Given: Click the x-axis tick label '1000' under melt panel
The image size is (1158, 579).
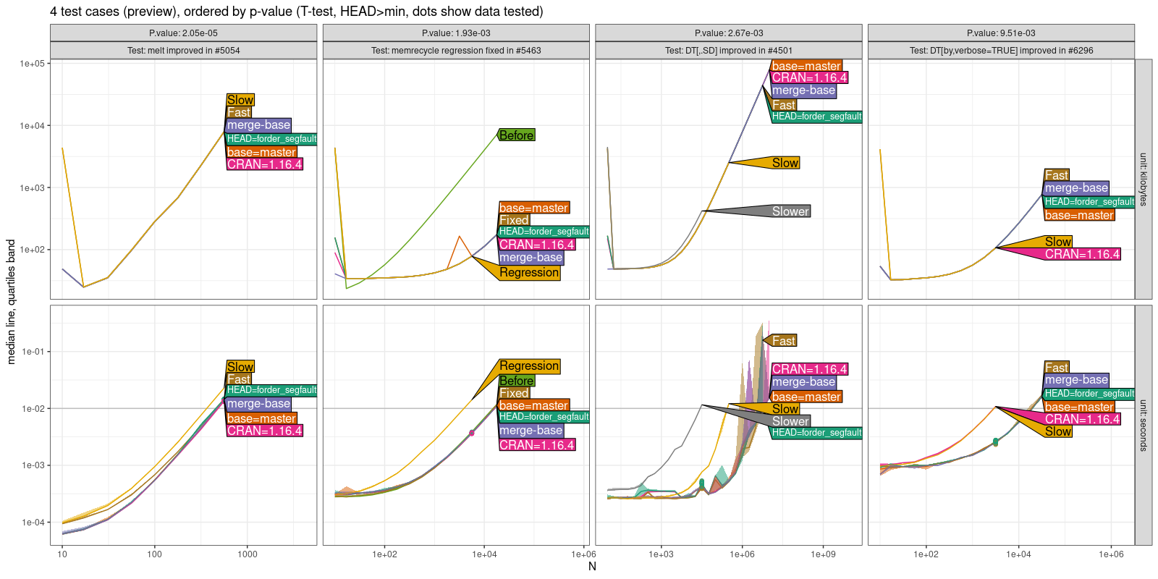Looking at the screenshot, I should coord(247,554).
